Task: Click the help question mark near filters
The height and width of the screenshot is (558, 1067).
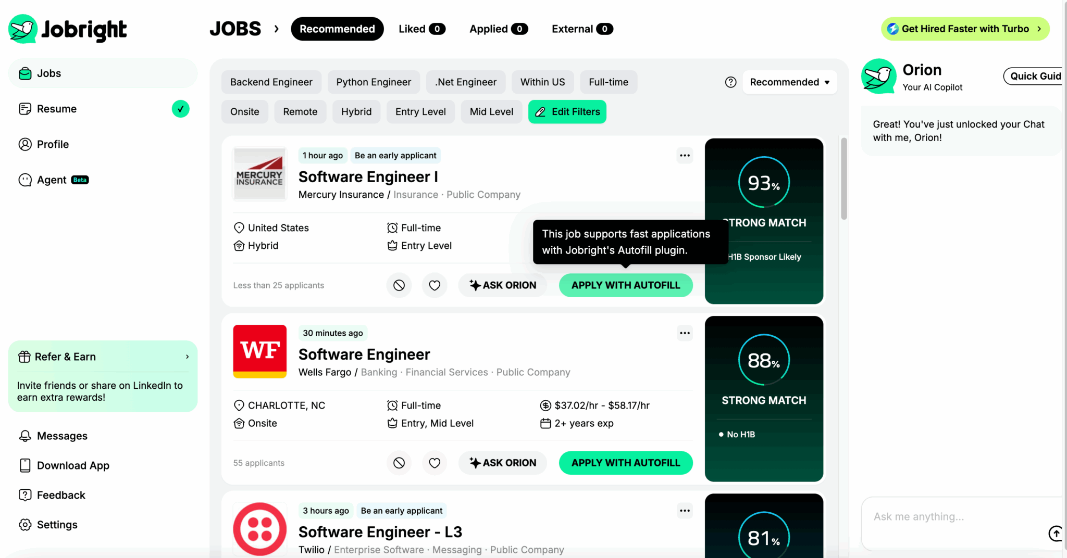Action: click(x=730, y=82)
